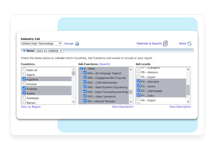Collapse the View section triangle
Viewport: 213px width, 142px height.
pyautogui.click(x=24, y=51)
